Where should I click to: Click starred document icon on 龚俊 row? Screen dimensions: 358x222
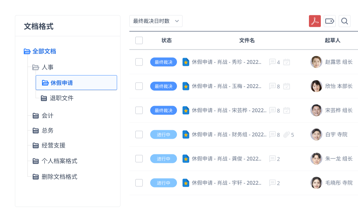tap(186, 159)
